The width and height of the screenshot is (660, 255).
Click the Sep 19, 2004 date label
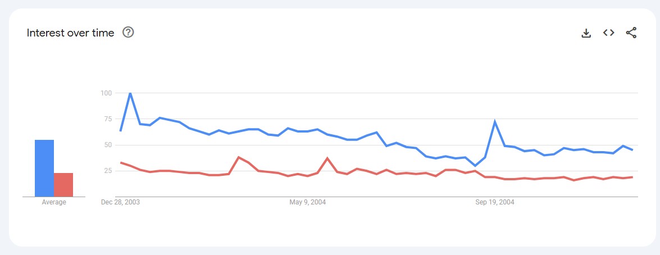[x=495, y=202]
